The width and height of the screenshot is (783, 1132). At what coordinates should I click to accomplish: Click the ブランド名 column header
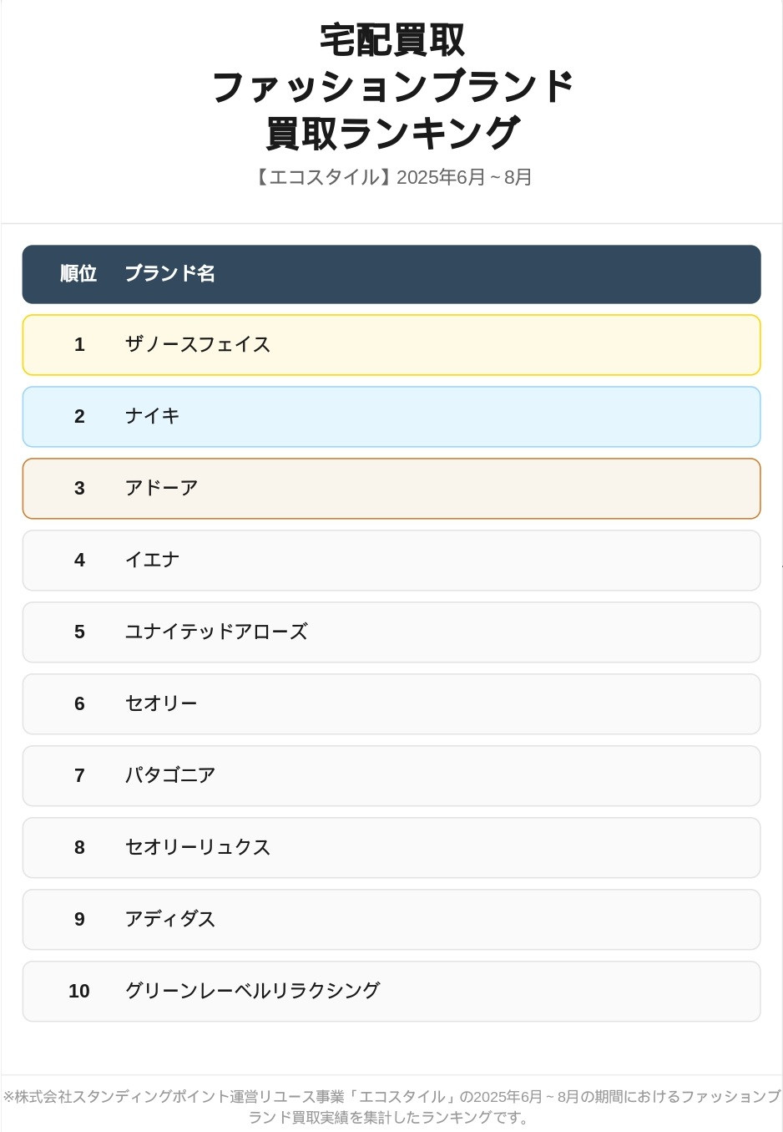point(170,274)
